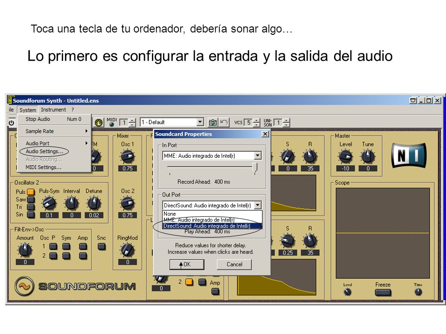Adjust the Mixer Osc 2 knob
The image size is (446, 334).
[x=127, y=203]
